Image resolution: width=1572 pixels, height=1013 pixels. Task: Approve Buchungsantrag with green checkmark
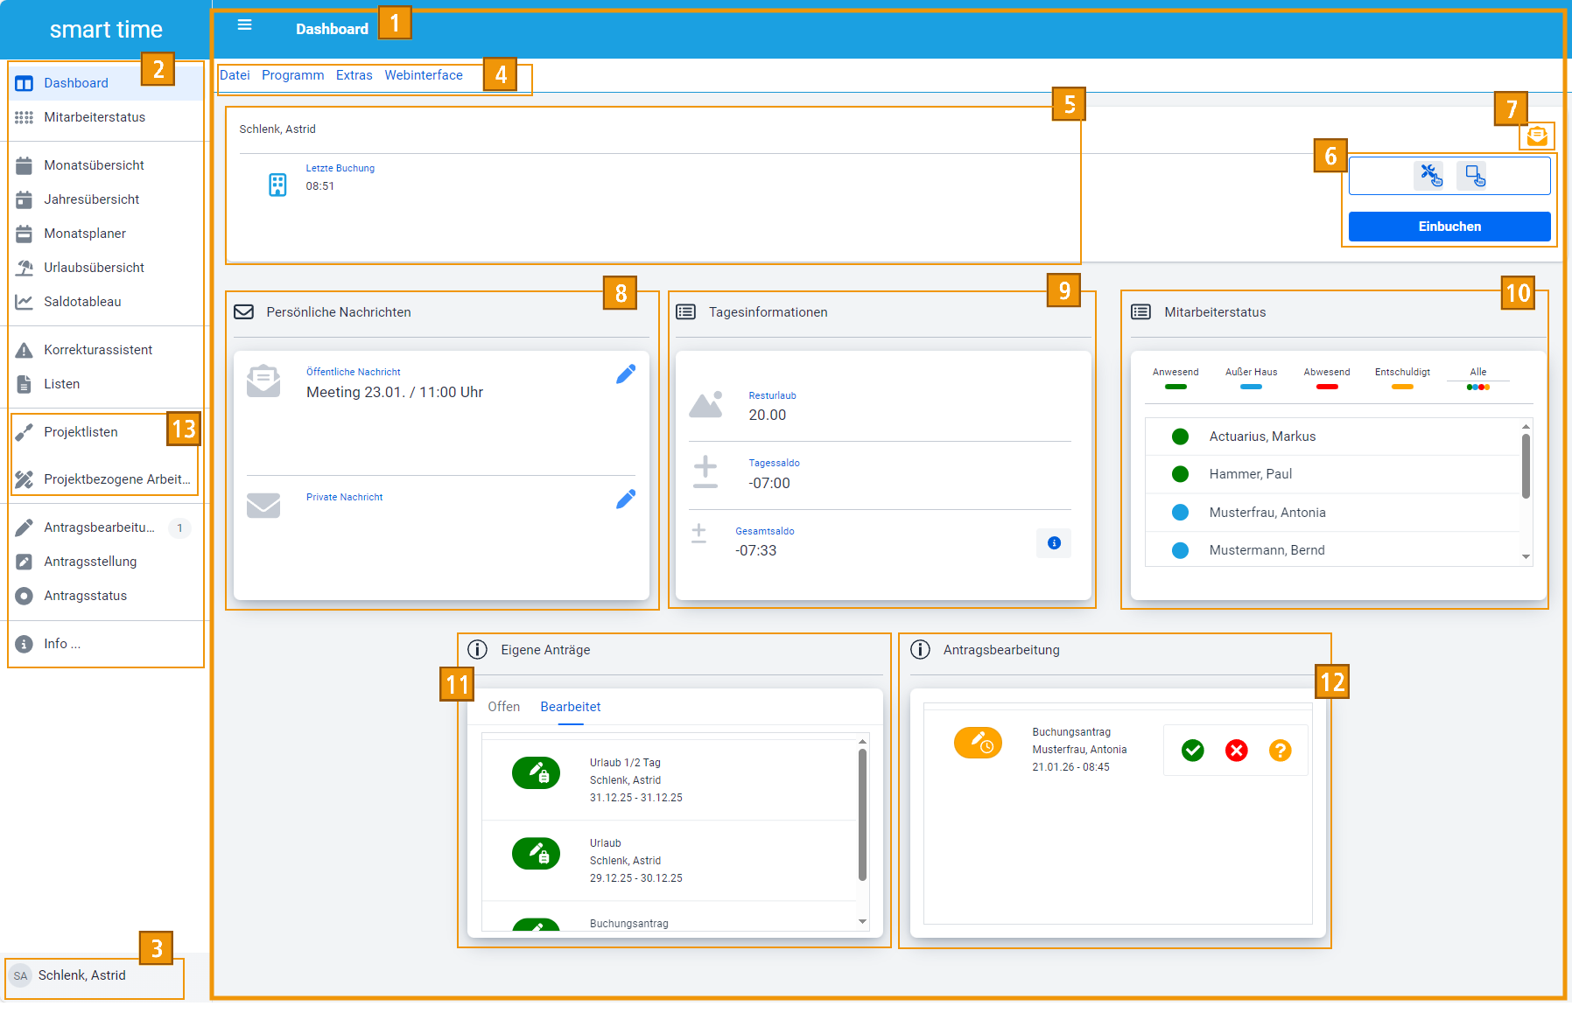point(1192,751)
